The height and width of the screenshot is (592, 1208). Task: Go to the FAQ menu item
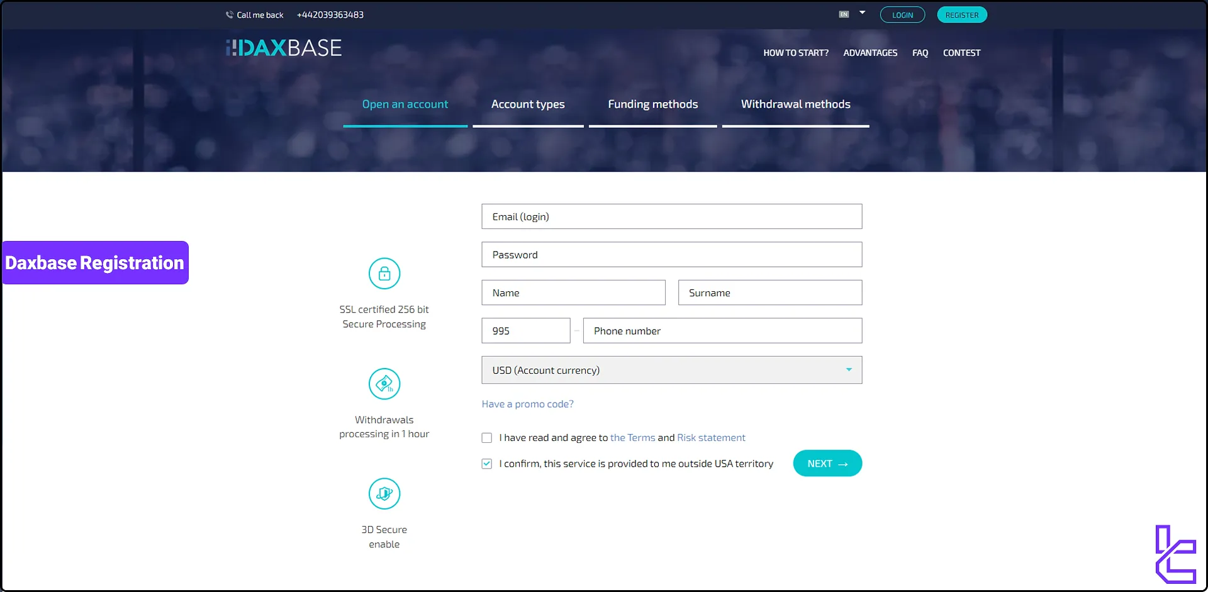[x=920, y=53]
